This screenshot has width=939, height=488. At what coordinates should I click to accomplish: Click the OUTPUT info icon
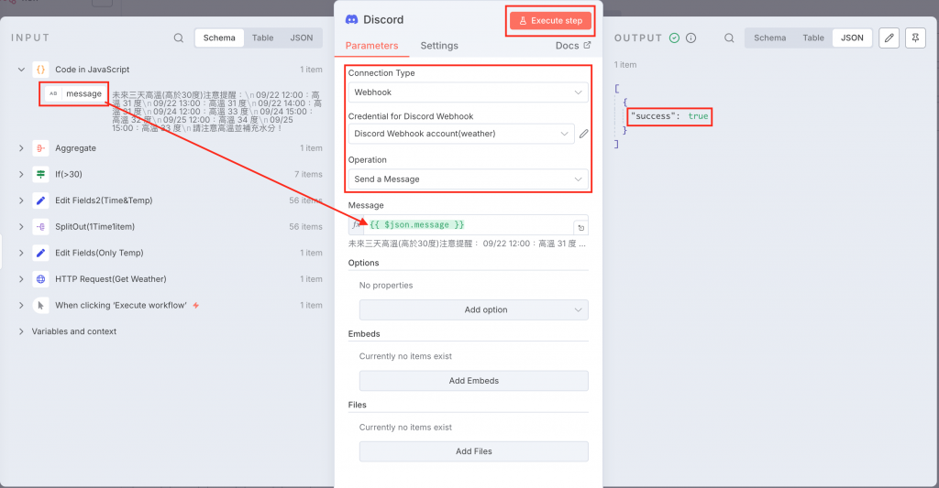click(691, 38)
